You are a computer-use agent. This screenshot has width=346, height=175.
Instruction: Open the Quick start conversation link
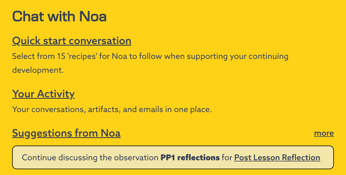coord(72,41)
